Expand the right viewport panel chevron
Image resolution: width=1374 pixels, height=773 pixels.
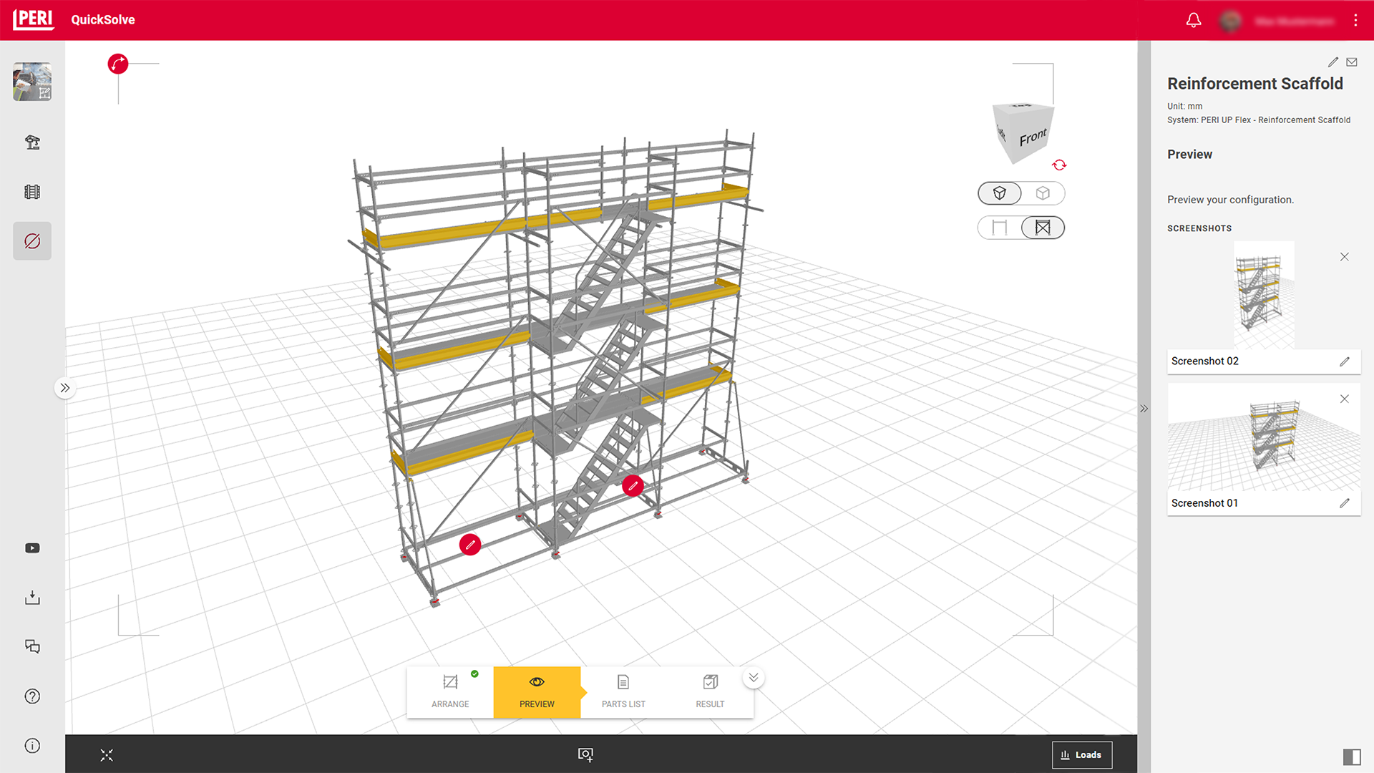pos(1143,409)
